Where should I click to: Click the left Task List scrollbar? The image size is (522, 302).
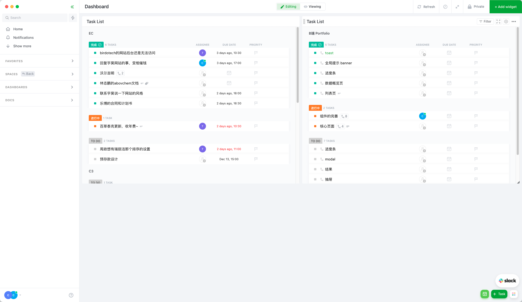(x=297, y=65)
